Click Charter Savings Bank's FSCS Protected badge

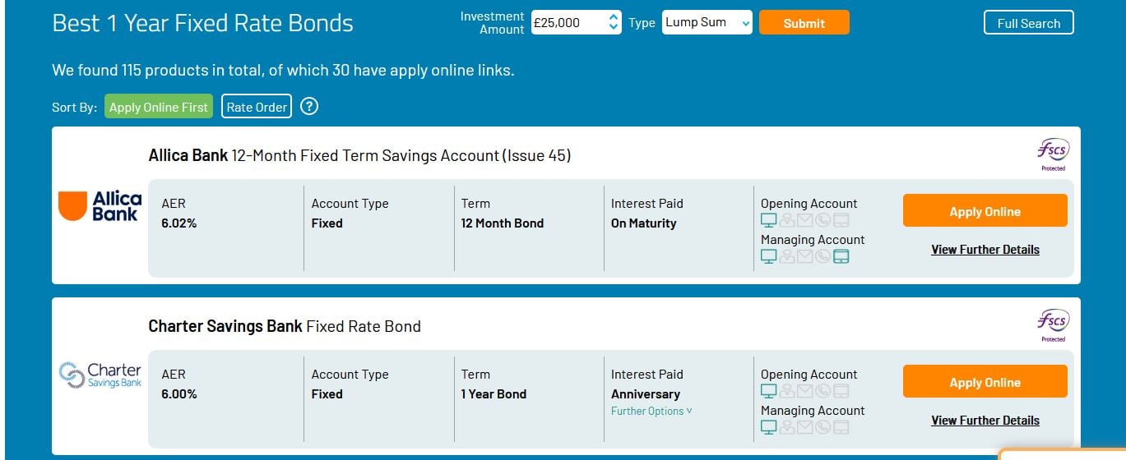tap(1053, 325)
